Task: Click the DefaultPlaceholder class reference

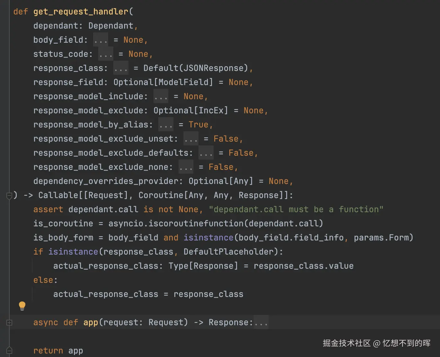Action: [x=228, y=252]
